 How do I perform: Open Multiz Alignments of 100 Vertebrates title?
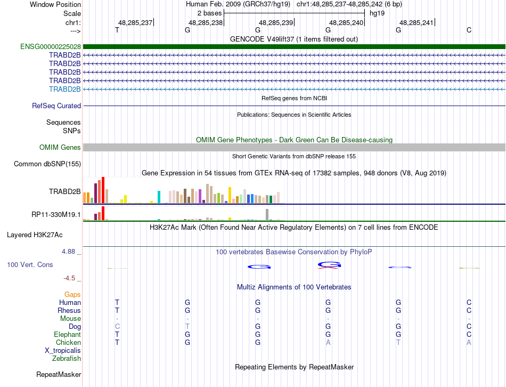pos(294,287)
